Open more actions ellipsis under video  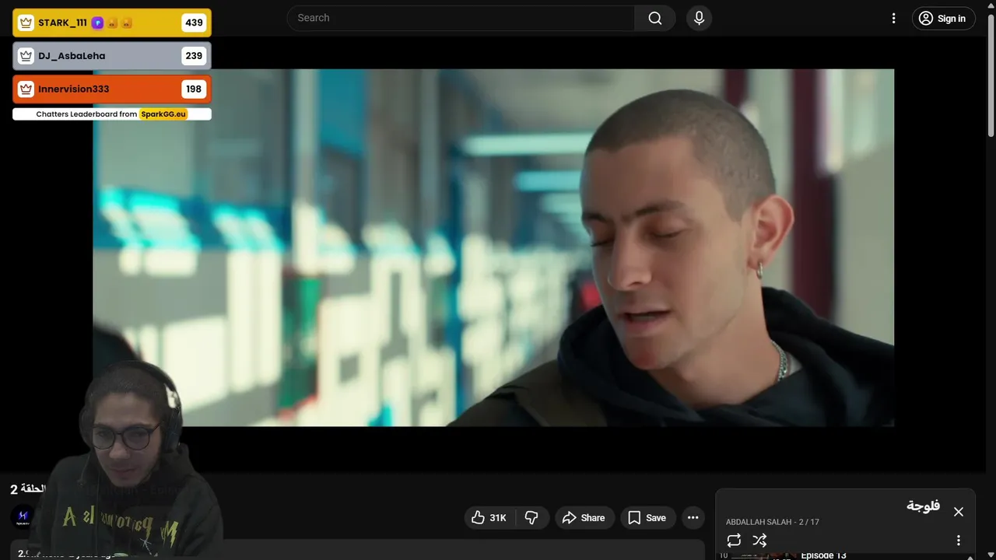[x=693, y=518]
